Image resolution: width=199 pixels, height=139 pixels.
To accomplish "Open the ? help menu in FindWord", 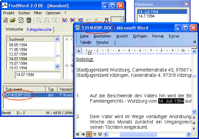I will [65, 13].
